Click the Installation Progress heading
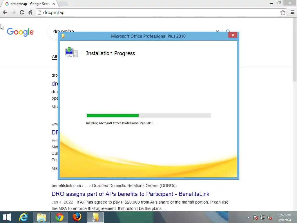The width and height of the screenshot is (297, 223). [x=111, y=53]
